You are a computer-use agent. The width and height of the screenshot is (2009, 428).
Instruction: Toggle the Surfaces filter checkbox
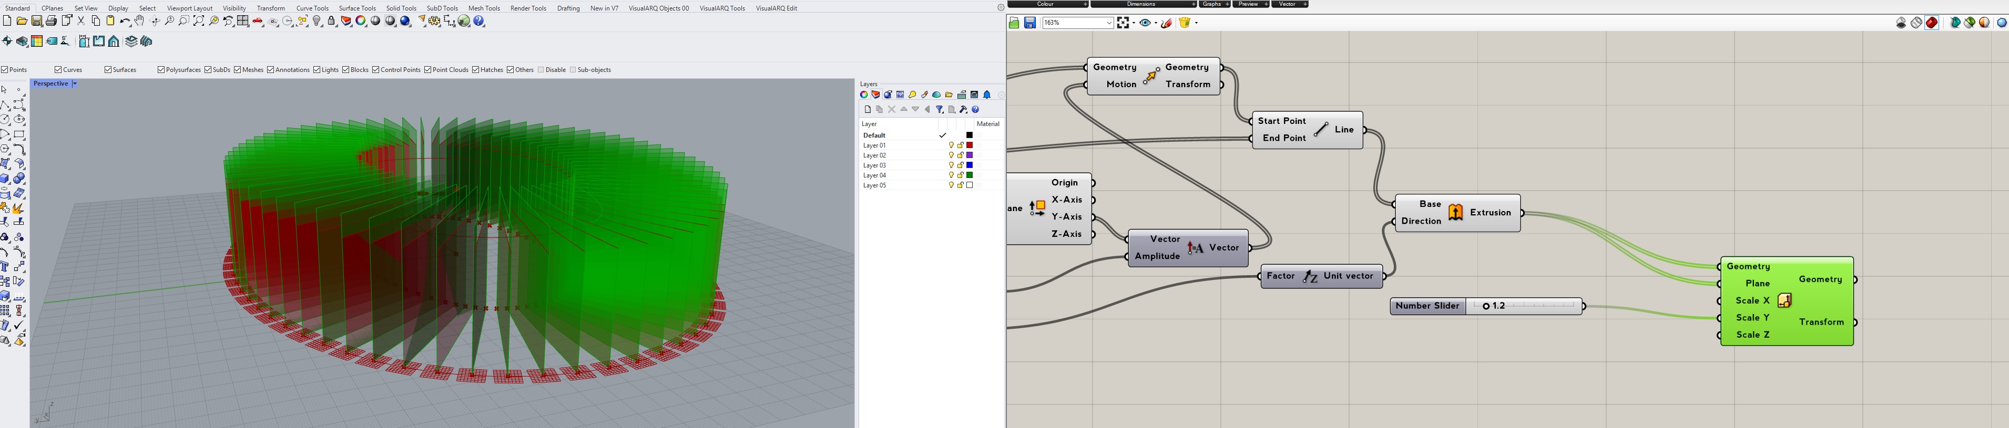108,70
